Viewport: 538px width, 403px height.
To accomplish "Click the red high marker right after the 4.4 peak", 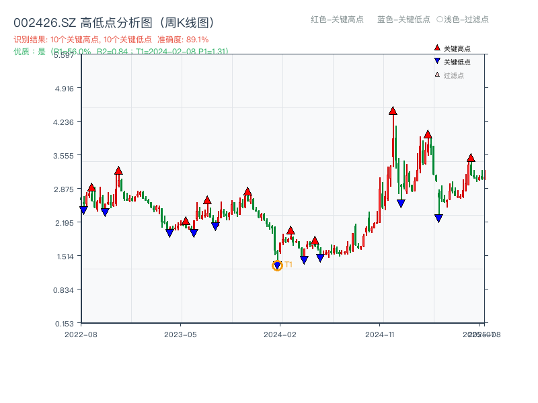I will point(428,134).
